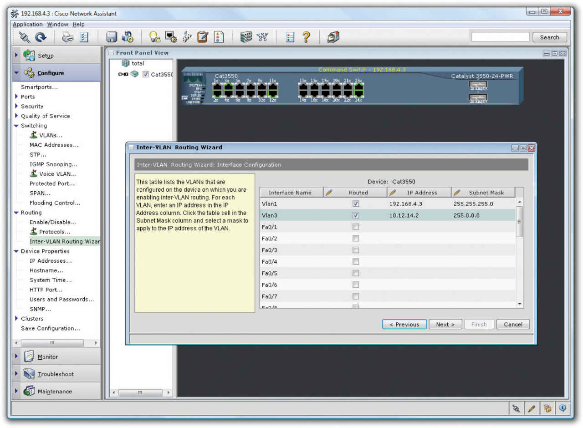This screenshot has height=428, width=583.
Task: Uncheck the Routed checkbox for Vlan3
Action: (356, 215)
